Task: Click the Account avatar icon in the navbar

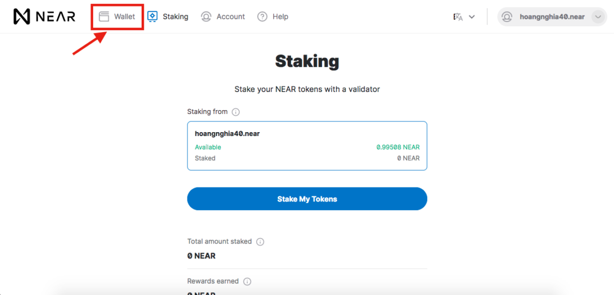Action: [206, 17]
